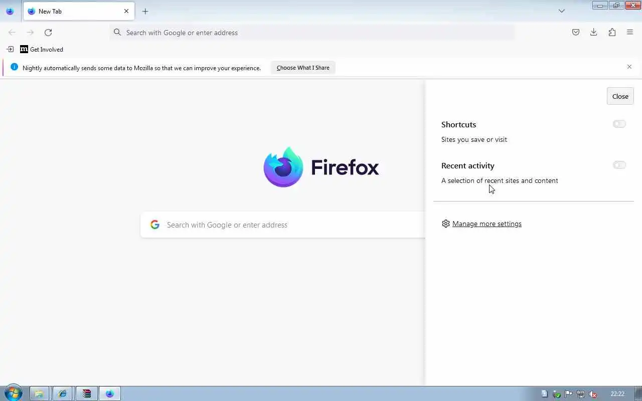The image size is (642, 401).
Task: Click the page's Search with Google box
Action: (x=283, y=225)
